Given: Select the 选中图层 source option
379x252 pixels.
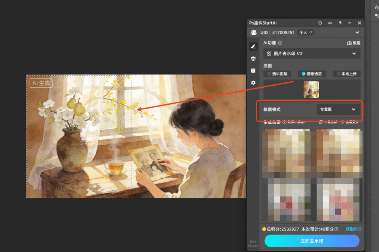Looking at the screenshot, I should [277, 74].
